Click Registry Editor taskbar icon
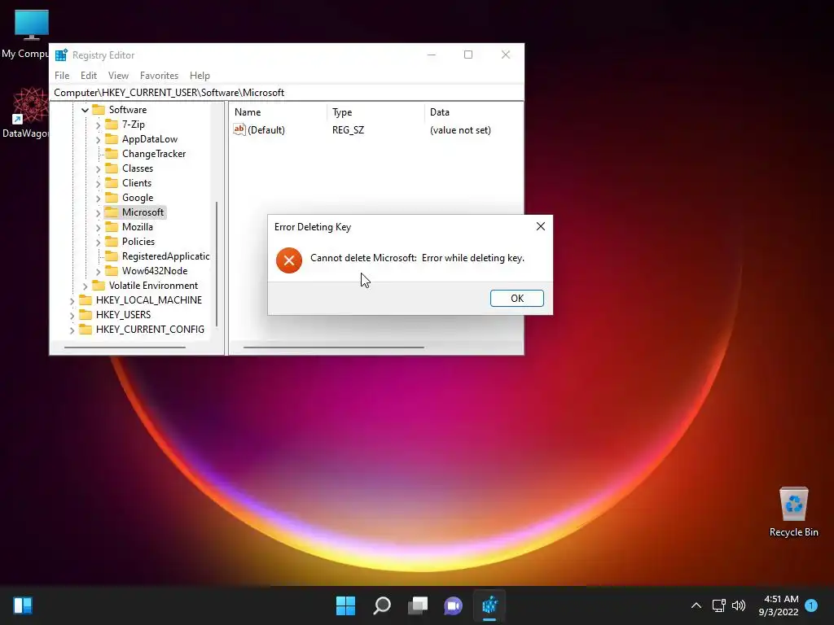Image resolution: width=834 pixels, height=625 pixels. (489, 605)
